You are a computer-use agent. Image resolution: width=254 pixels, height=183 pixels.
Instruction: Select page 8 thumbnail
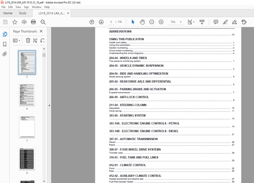(27, 159)
